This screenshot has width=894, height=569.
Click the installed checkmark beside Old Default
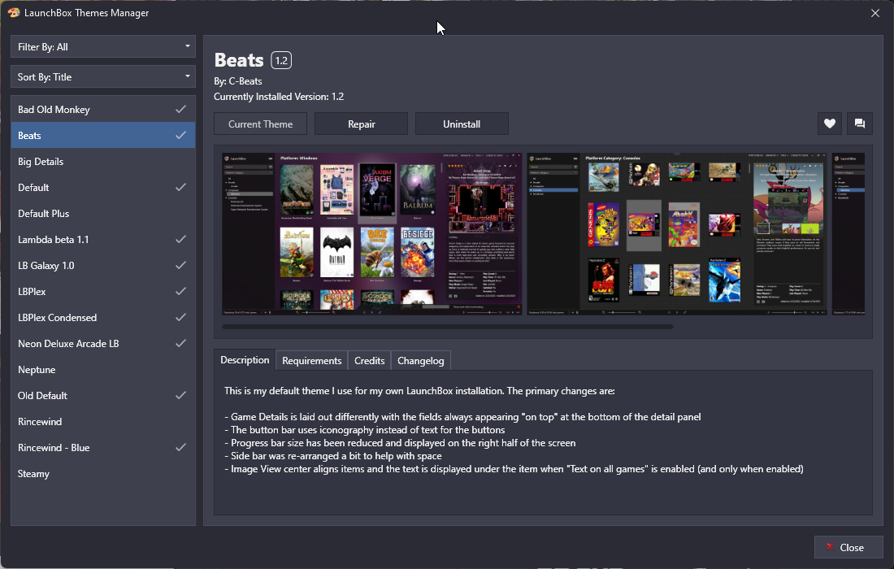(x=180, y=395)
